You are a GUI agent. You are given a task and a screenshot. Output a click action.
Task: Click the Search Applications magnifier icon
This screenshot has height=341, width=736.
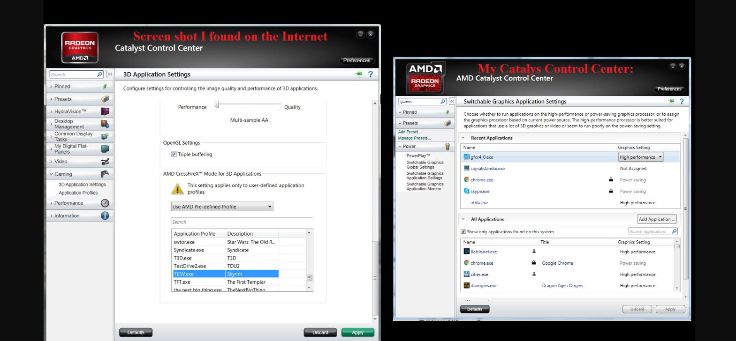674,231
